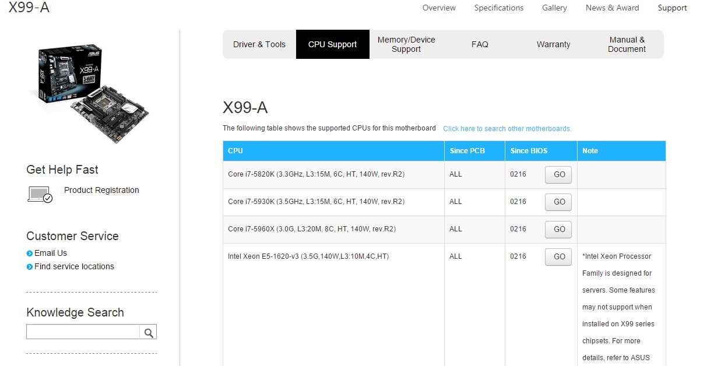Open Find service locations link

click(74, 266)
